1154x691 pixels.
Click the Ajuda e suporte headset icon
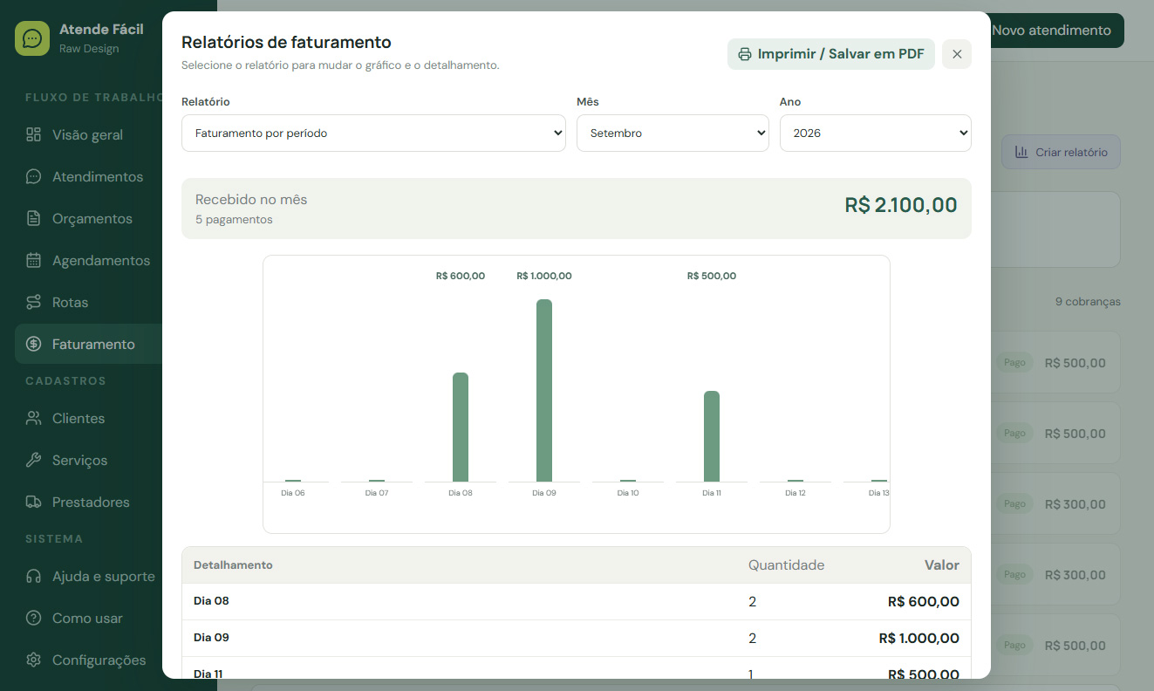pyautogui.click(x=33, y=576)
